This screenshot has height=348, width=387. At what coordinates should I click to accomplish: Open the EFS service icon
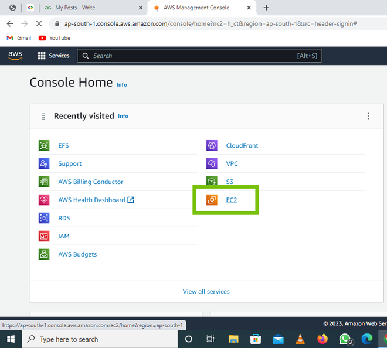(x=44, y=145)
